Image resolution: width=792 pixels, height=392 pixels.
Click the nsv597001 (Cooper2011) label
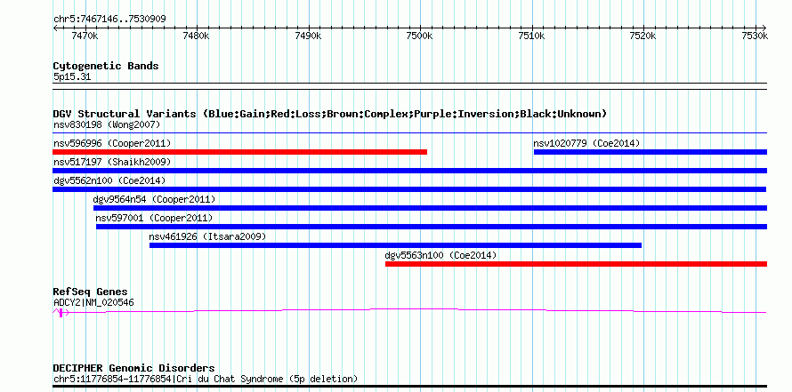coord(154,218)
